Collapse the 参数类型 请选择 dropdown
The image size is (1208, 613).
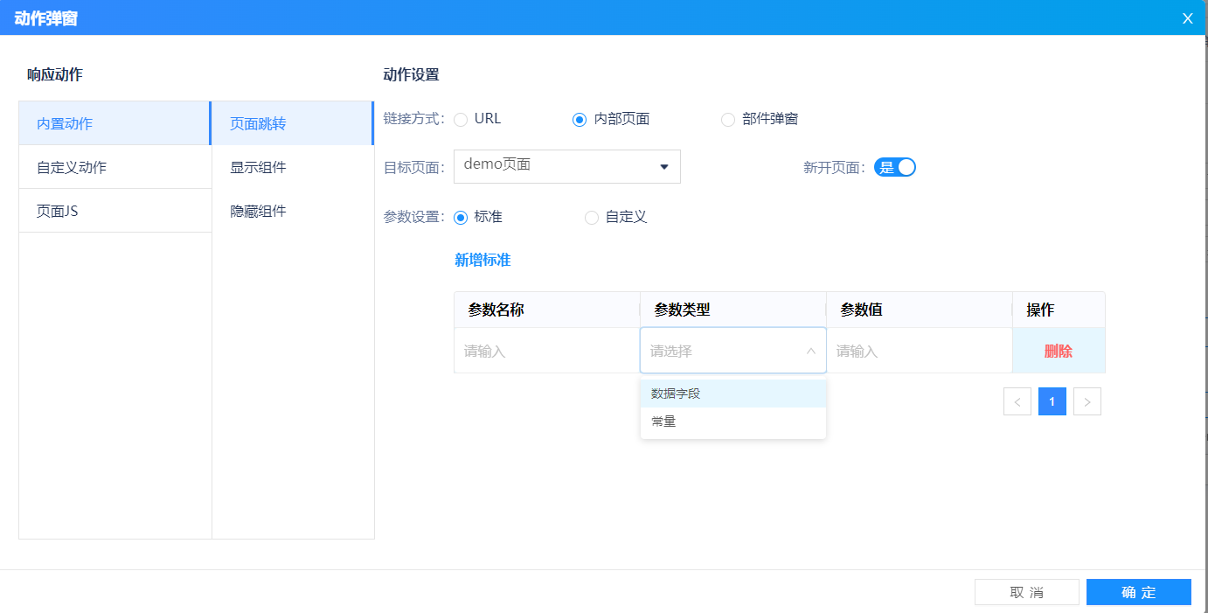(733, 351)
